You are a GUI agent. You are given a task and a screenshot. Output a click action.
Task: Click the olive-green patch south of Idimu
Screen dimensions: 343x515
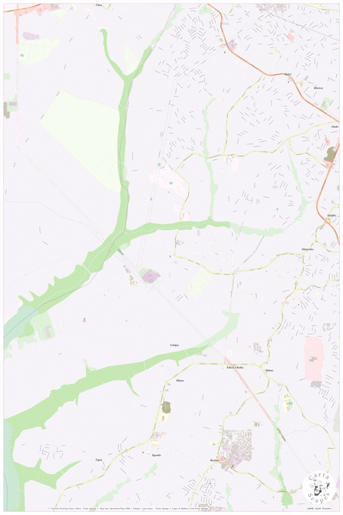click(166, 407)
